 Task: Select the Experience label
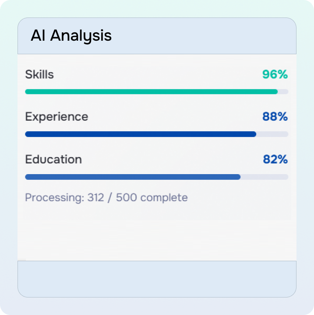(56, 117)
